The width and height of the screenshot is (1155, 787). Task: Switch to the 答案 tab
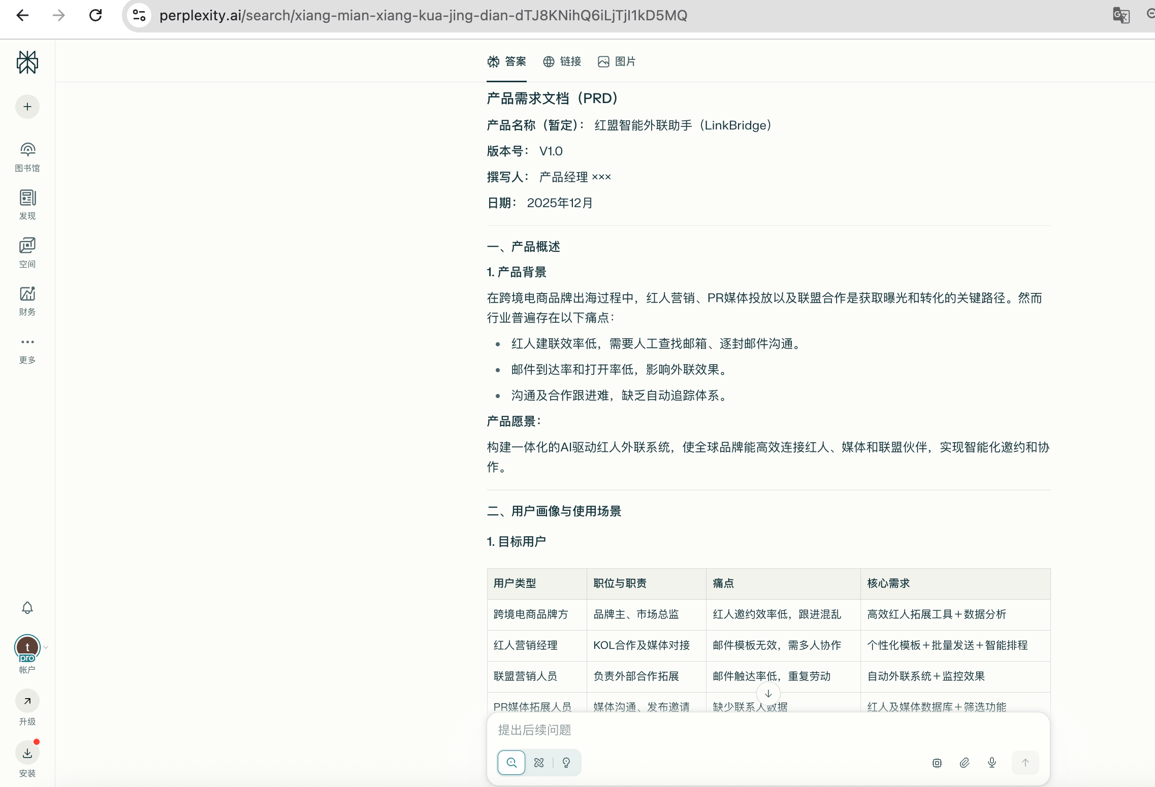[507, 62]
